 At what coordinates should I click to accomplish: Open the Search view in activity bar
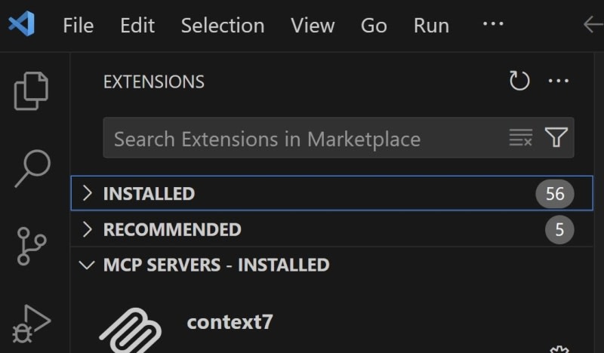click(x=32, y=167)
